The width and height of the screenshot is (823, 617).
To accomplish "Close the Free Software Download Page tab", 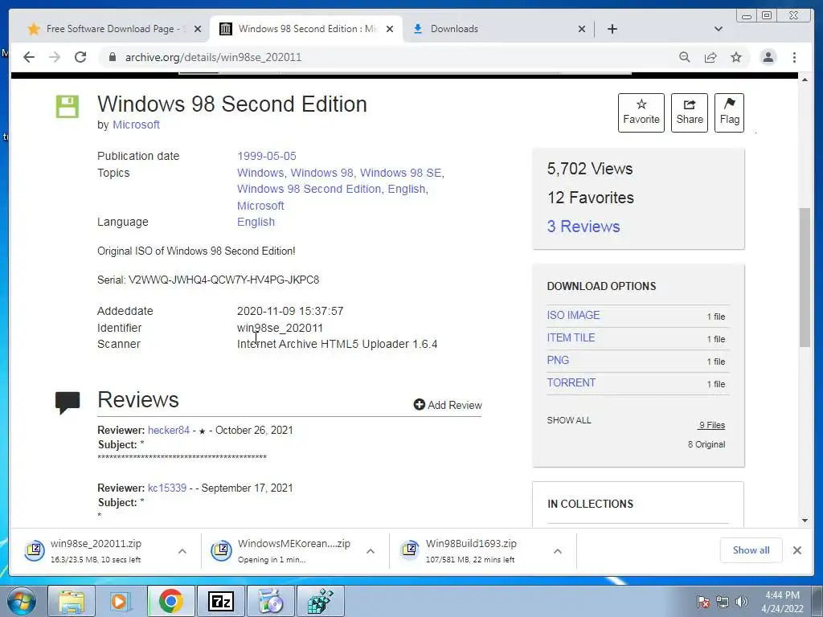I will [x=198, y=29].
